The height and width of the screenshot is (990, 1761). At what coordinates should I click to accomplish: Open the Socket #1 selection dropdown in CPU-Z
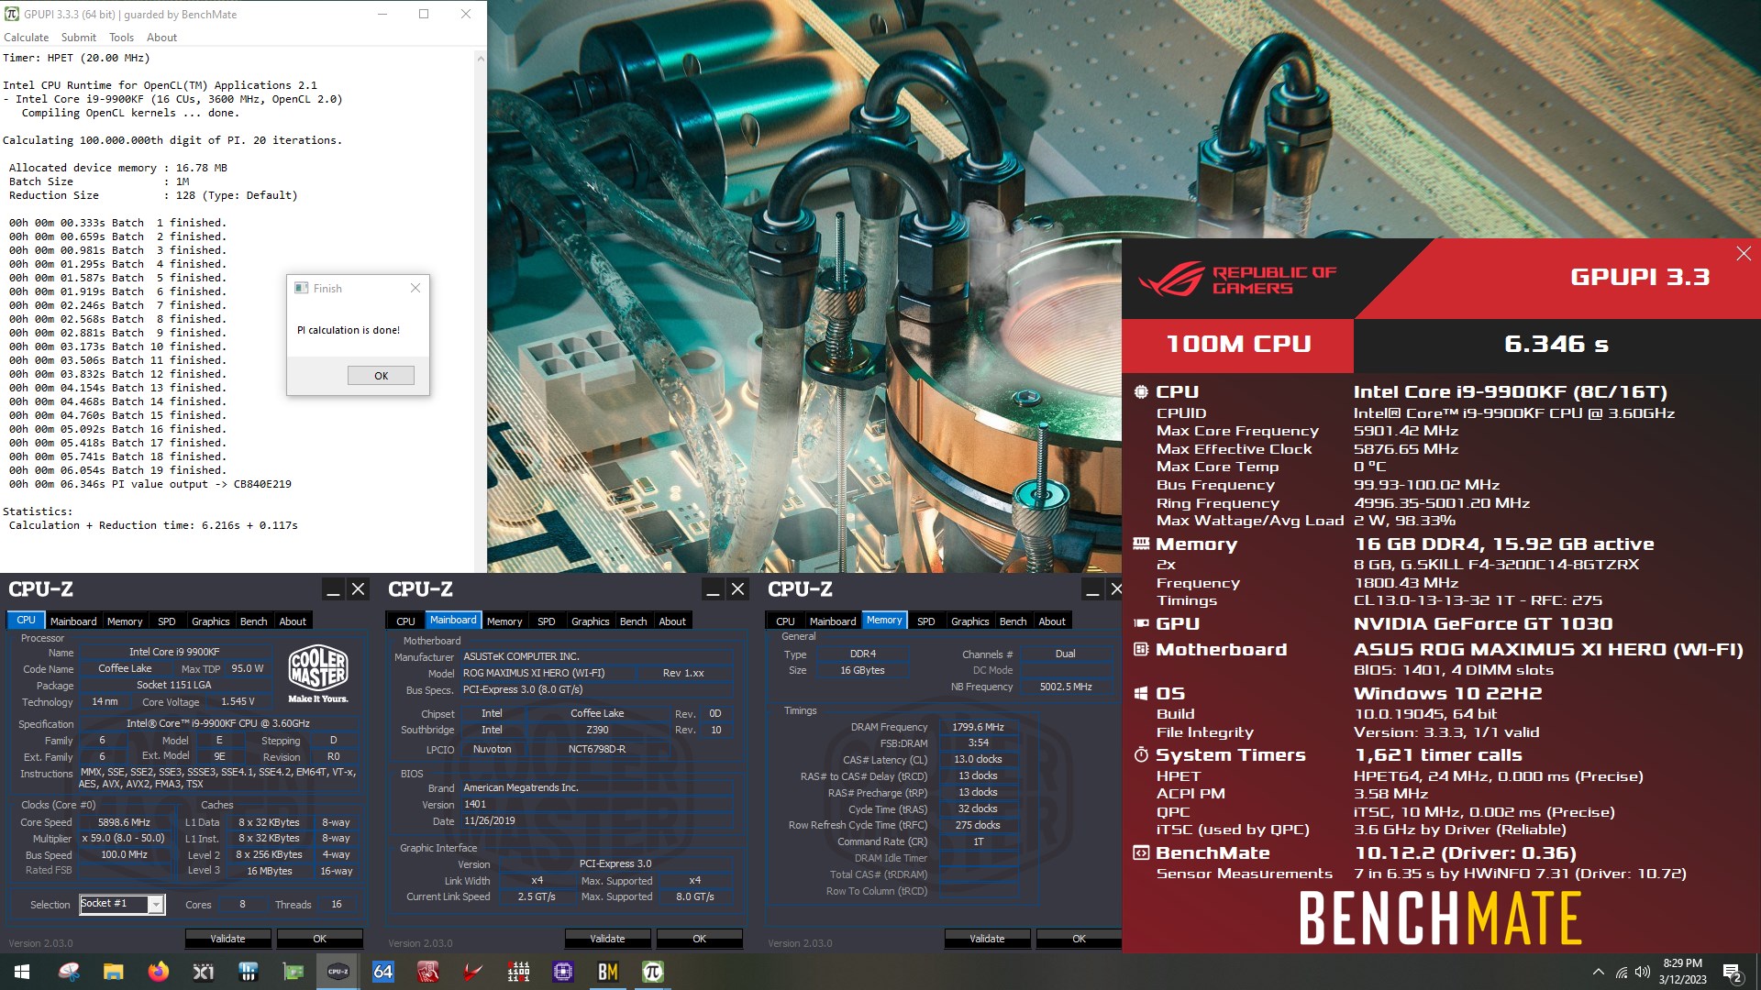point(156,905)
